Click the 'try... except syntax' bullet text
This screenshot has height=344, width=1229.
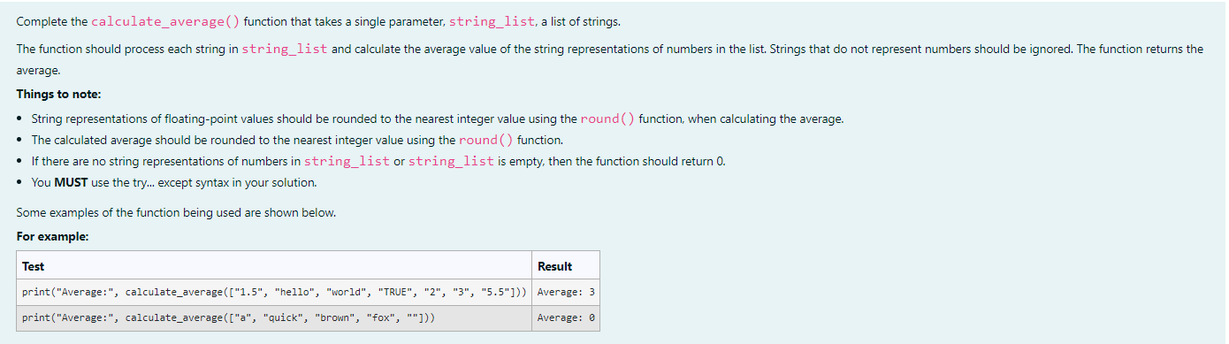pos(173,183)
